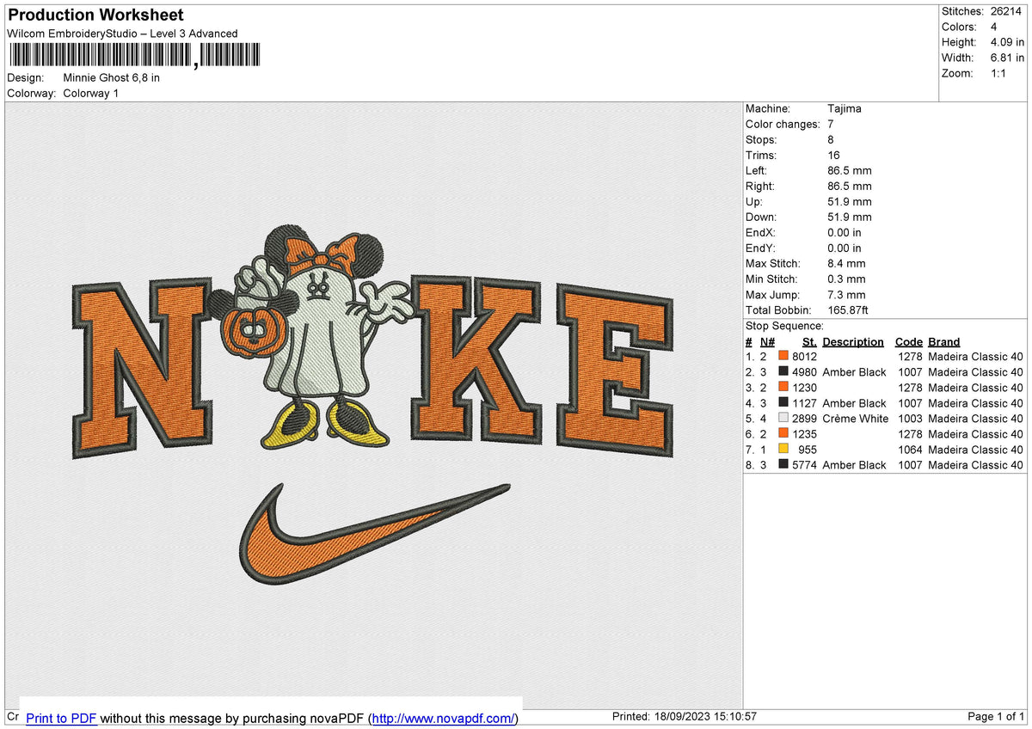The height and width of the screenshot is (729, 1032).
Task: Click the orange swatch in stop row 1
Action: pyautogui.click(x=783, y=357)
